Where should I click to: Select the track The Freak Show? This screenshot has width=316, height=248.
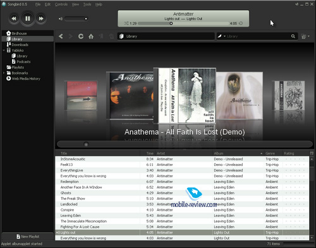coord(182,199)
